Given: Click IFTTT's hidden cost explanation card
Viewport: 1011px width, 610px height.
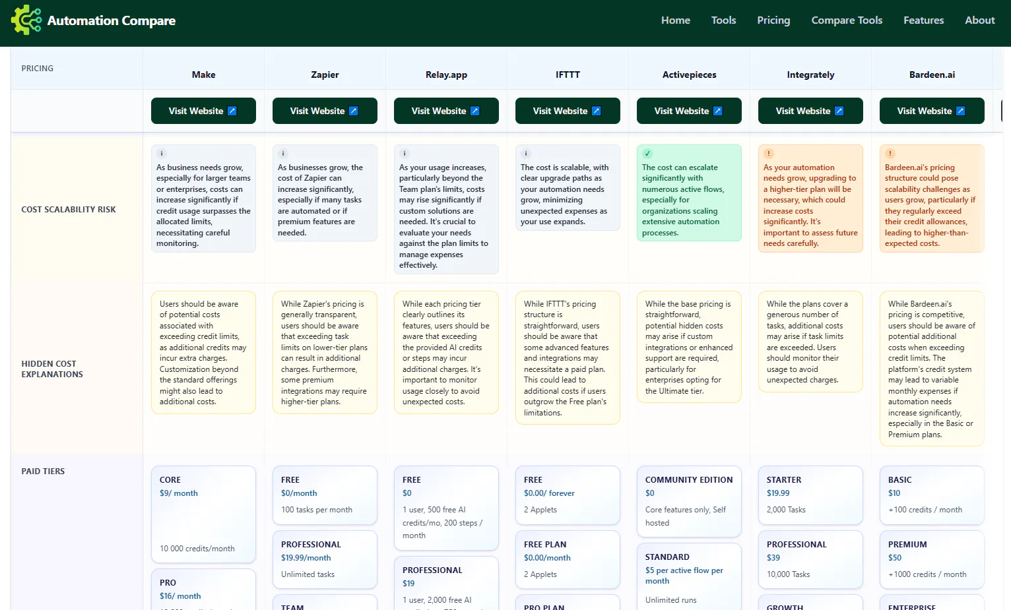Looking at the screenshot, I should pos(568,358).
